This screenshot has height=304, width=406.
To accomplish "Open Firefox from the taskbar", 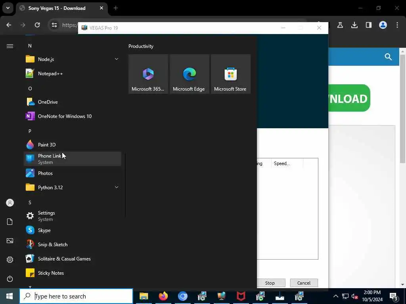I will tap(163, 296).
